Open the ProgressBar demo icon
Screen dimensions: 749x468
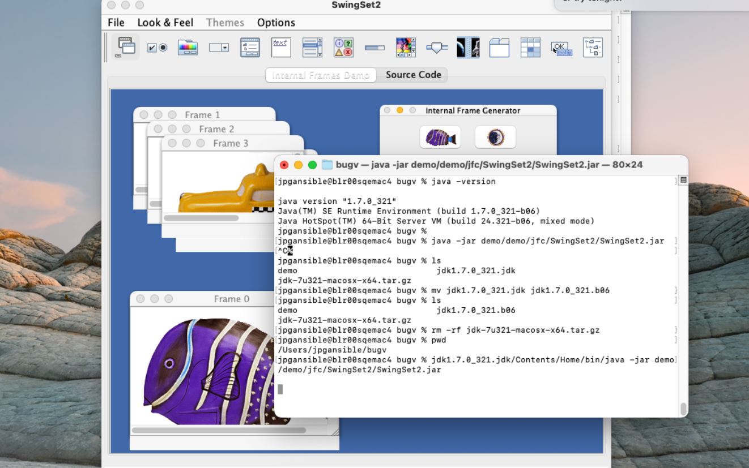point(374,48)
